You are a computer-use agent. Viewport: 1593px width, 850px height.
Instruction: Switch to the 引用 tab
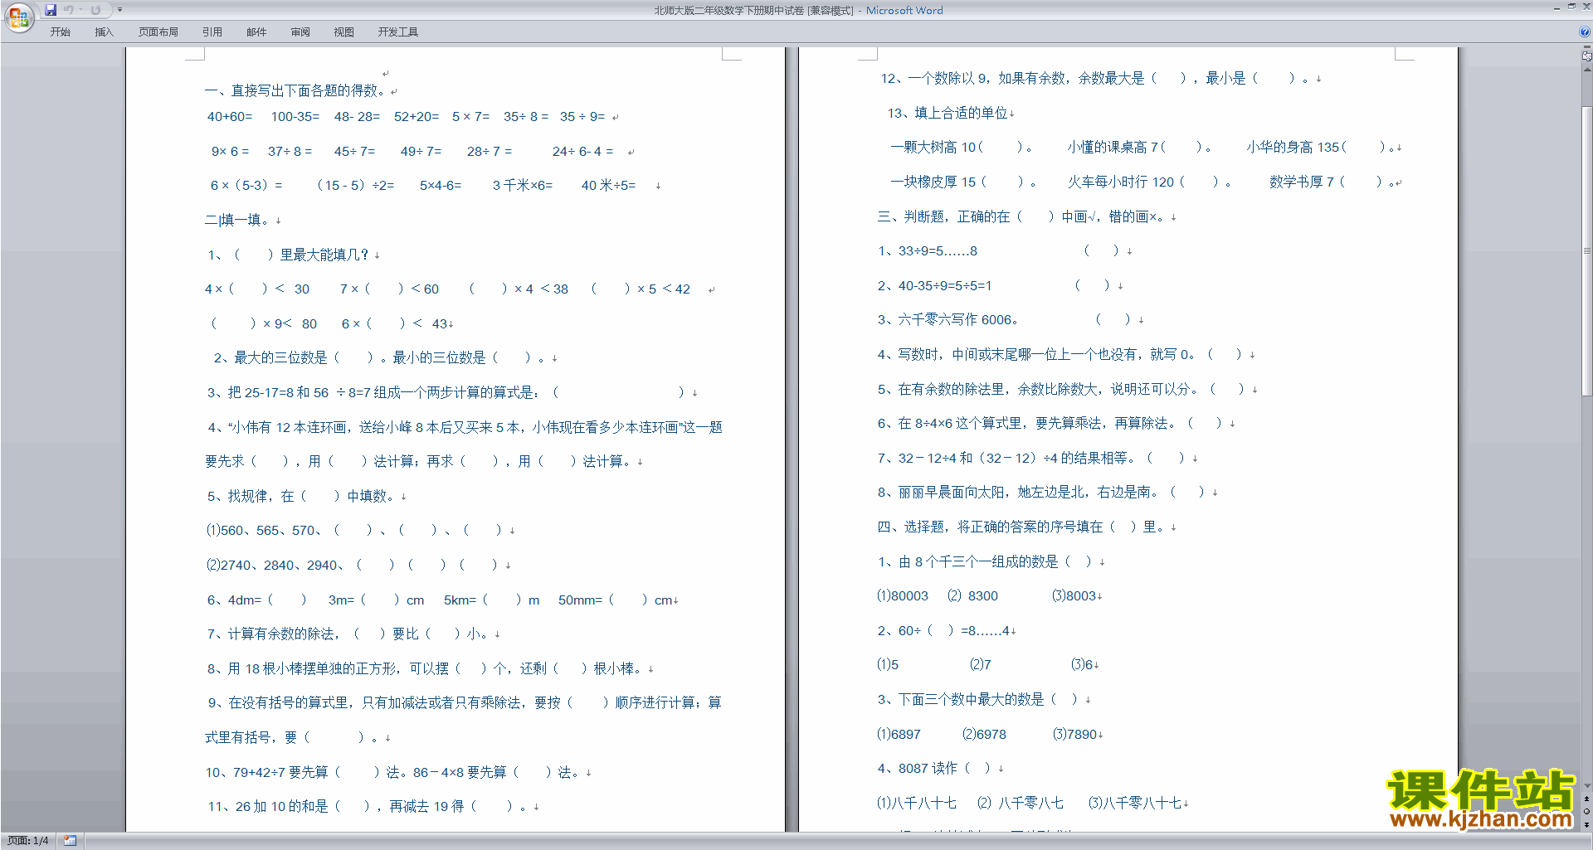(x=212, y=32)
